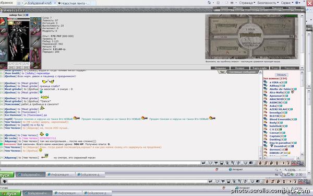Select the right-hand knife weapon slot
Screen dimensions: 313x196
(x=35, y=41)
